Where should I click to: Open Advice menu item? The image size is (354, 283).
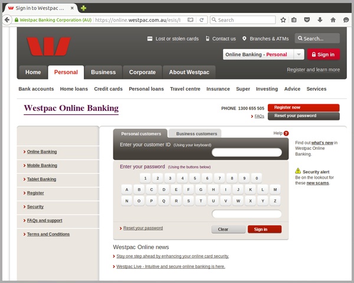point(292,89)
